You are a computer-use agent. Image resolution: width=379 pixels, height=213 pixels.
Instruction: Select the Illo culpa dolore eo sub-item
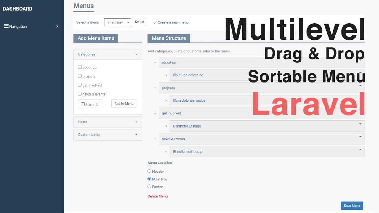(267, 75)
